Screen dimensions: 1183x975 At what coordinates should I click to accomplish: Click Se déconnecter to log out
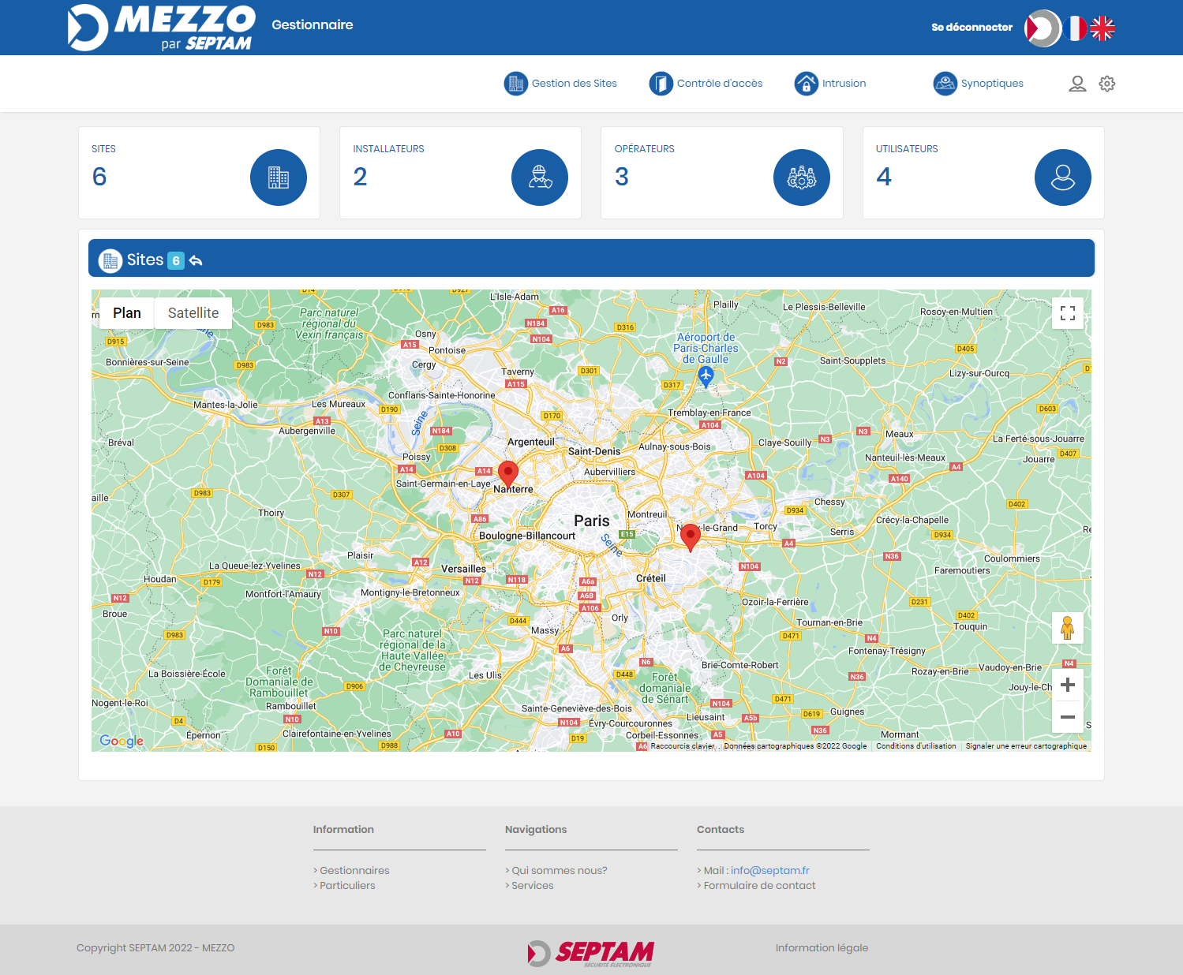click(x=971, y=28)
